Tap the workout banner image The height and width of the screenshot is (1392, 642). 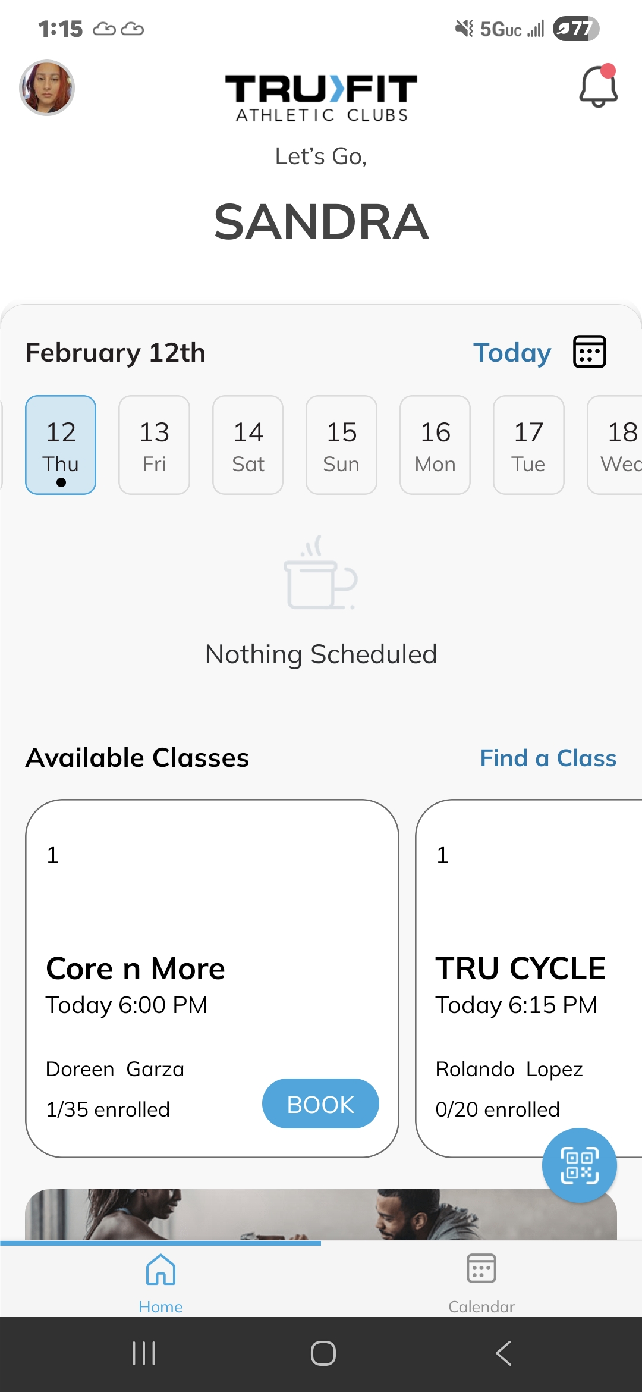pos(321,1215)
